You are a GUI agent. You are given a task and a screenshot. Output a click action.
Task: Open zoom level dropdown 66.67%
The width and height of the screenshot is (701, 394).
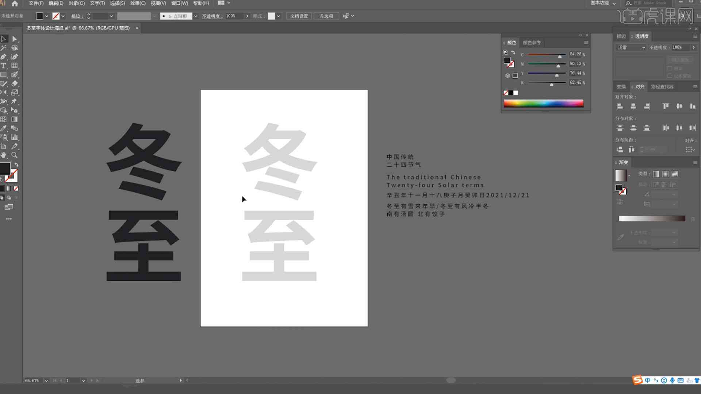[46, 381]
